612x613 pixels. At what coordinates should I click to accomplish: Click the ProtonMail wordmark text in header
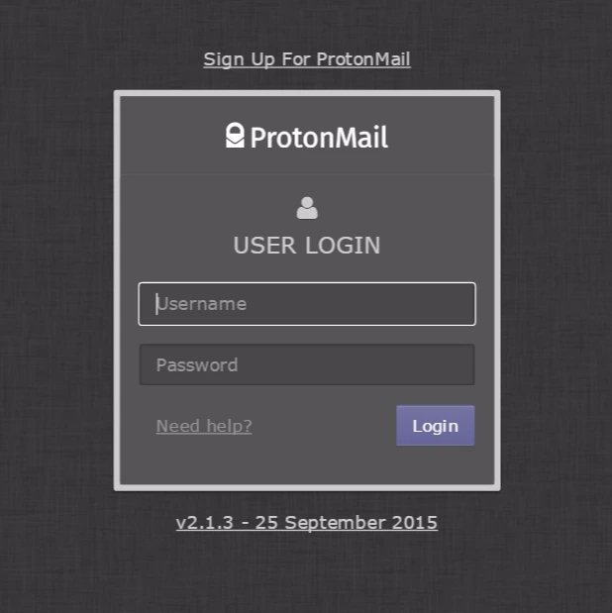coord(319,138)
